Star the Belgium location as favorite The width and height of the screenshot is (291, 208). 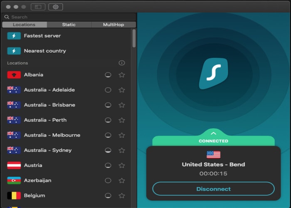[x=122, y=196]
